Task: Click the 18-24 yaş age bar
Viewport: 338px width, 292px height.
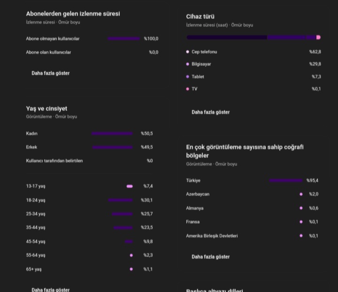Action: pyautogui.click(x=121, y=200)
